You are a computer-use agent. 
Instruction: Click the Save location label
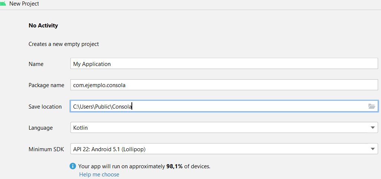pos(45,107)
